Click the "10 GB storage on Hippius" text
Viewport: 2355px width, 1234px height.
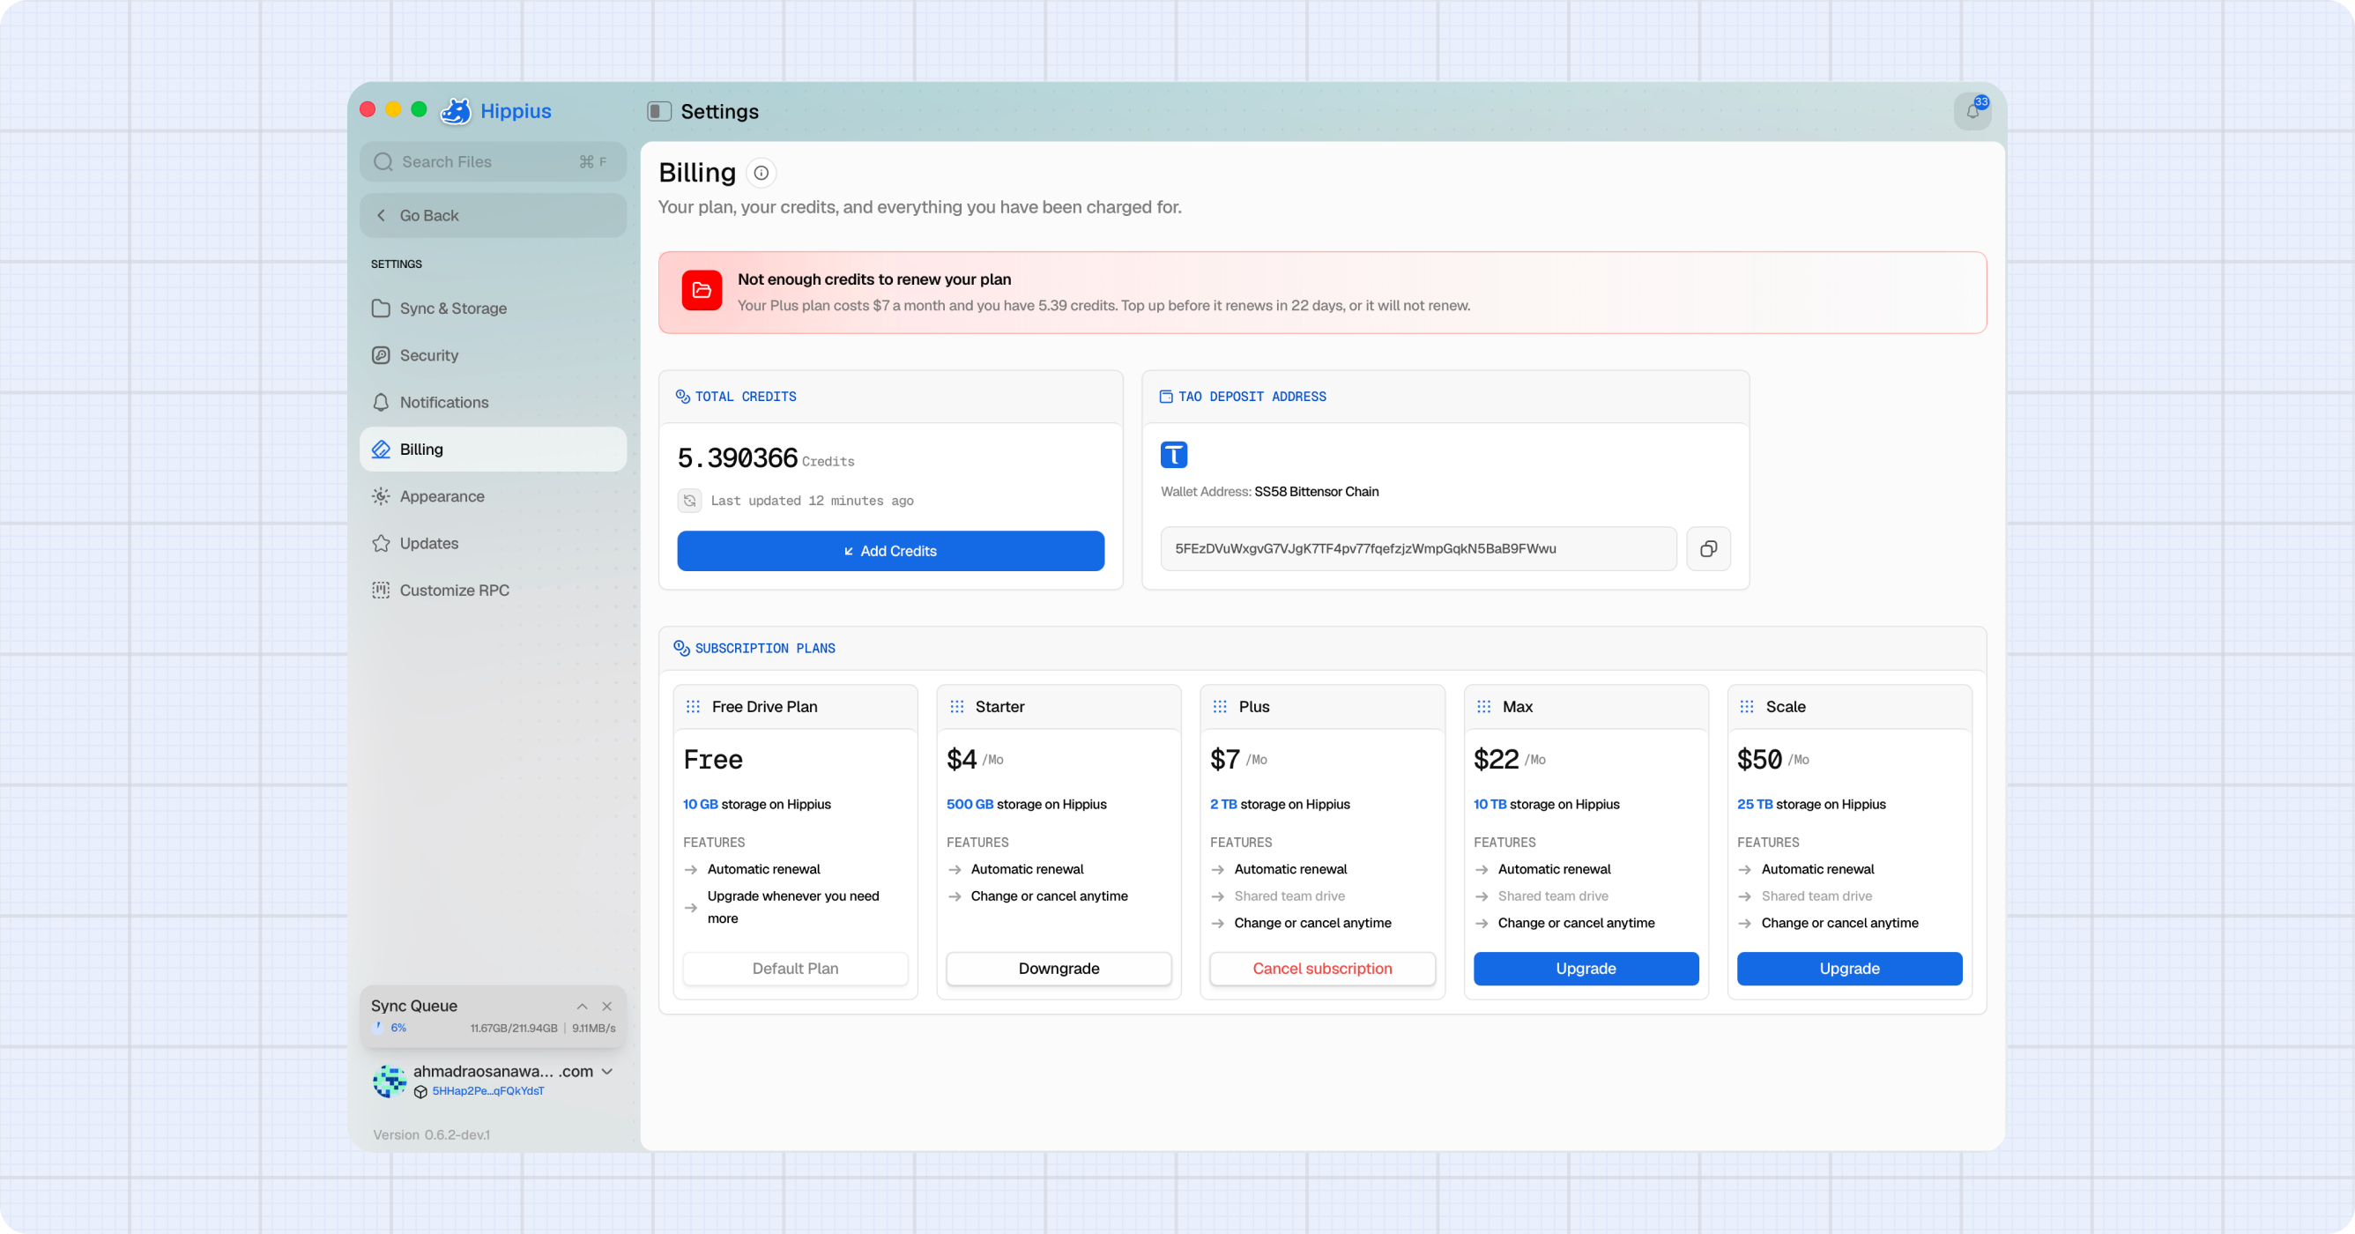(x=757, y=805)
